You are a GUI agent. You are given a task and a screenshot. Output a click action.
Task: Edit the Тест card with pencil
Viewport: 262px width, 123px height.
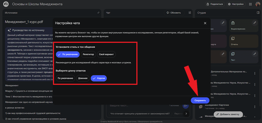tap(255, 54)
